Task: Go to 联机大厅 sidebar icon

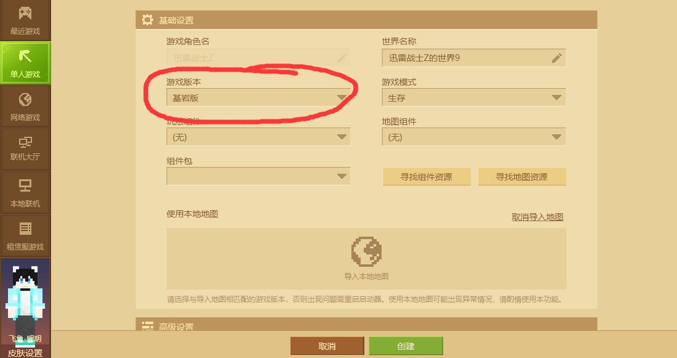Action: [25, 142]
